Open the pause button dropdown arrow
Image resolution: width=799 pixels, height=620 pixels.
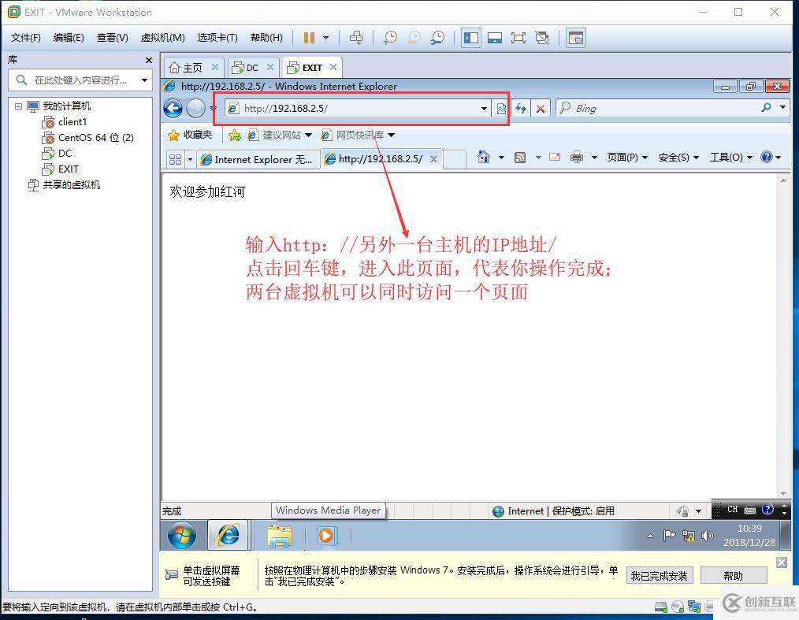coord(325,38)
